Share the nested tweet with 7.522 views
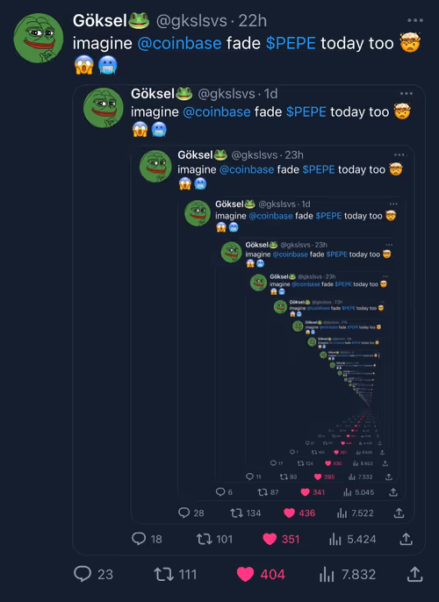 point(399,512)
